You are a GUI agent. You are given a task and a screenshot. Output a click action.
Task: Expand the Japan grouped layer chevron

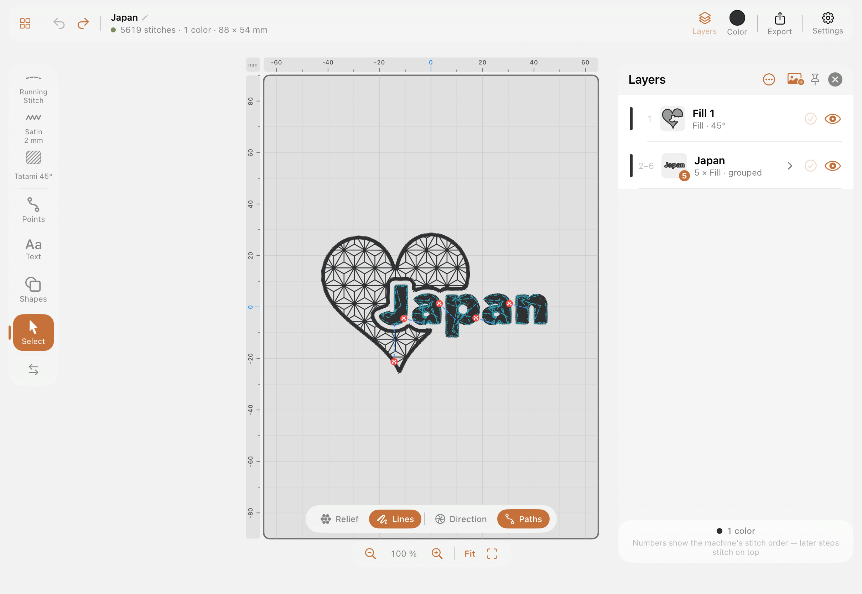pyautogui.click(x=790, y=166)
